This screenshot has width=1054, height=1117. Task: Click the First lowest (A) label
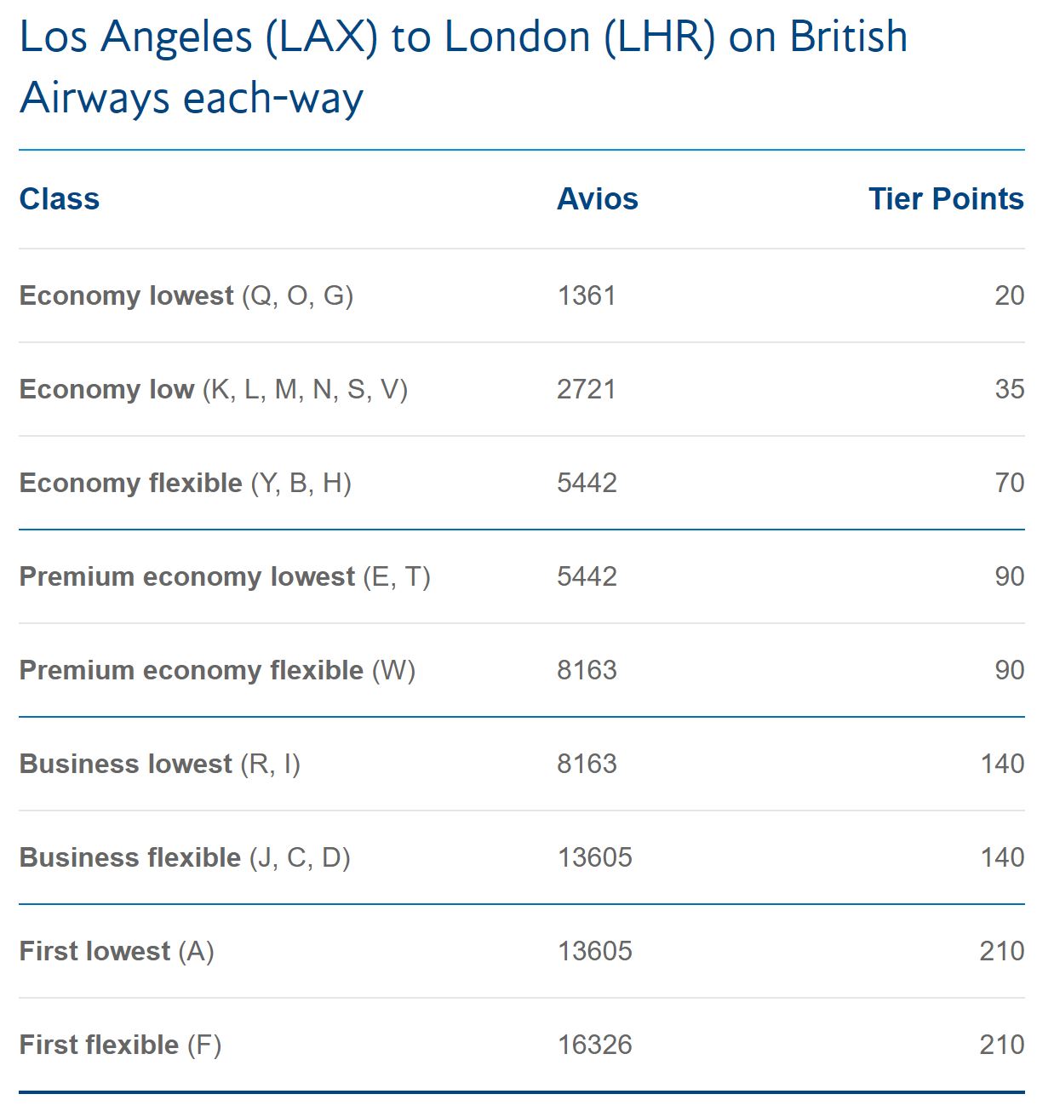117,952
